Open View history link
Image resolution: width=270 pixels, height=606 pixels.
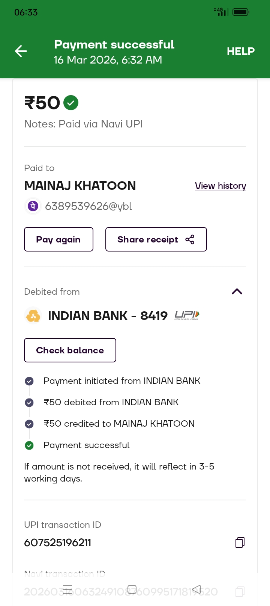point(220,186)
